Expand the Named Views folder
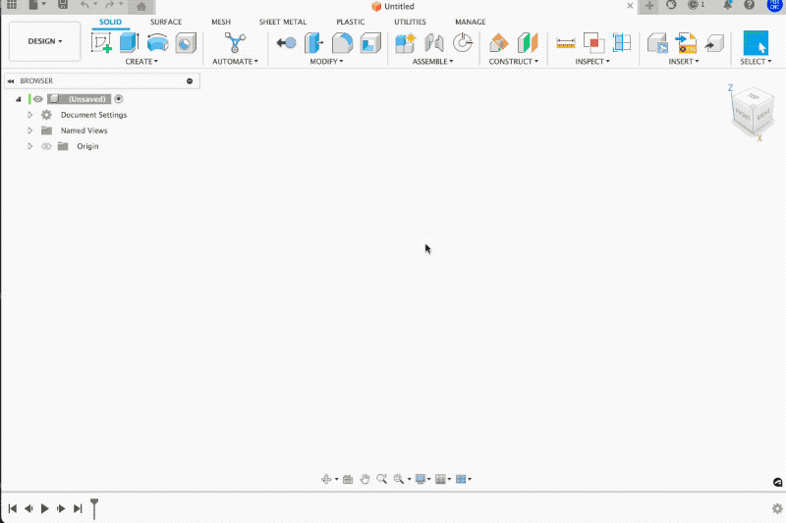 coord(30,131)
